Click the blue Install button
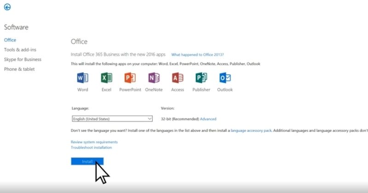 click(87, 161)
